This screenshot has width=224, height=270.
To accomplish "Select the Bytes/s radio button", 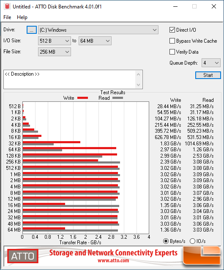I will pyautogui.click(x=166, y=241).
